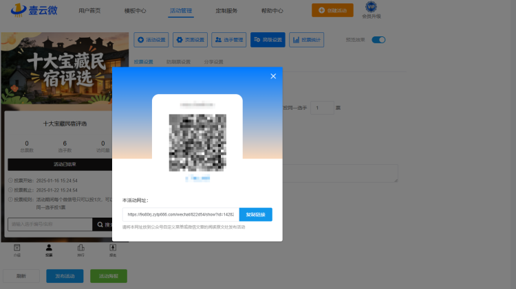Screen dimensions: 516x289
Task: Open the 报名 signup icon in preview
Action: (x=113, y=251)
